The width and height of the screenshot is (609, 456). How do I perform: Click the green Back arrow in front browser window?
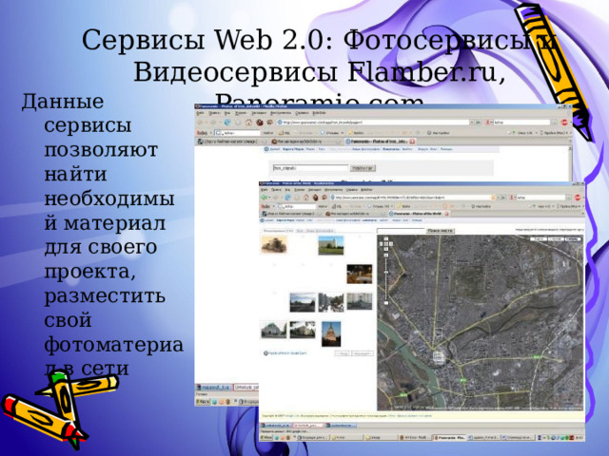265,198
